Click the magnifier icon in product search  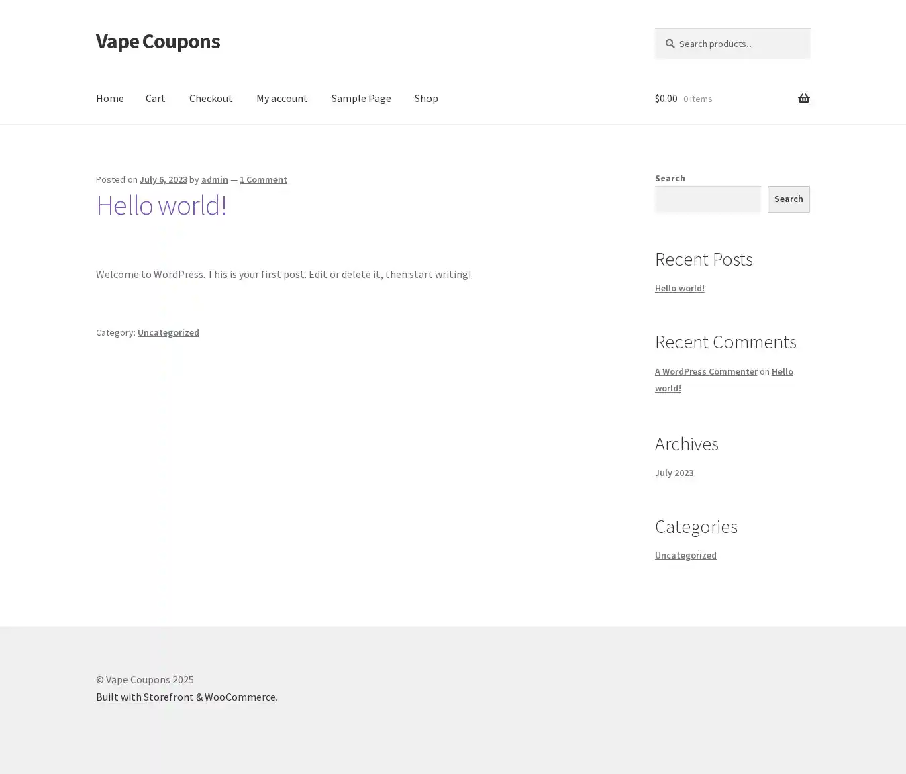pyautogui.click(x=670, y=44)
